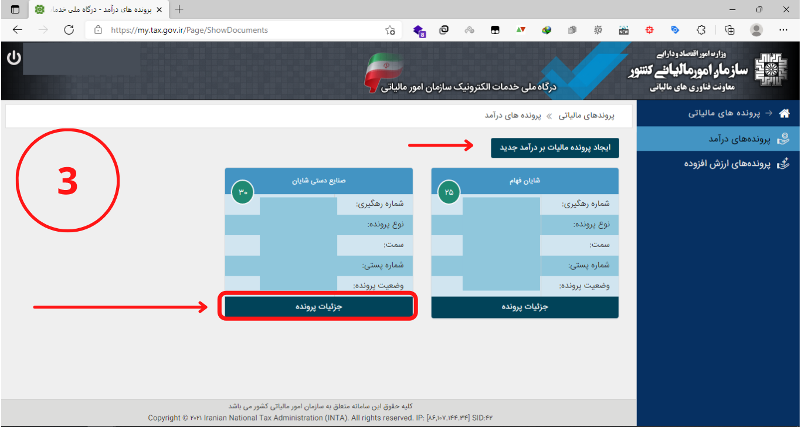Reload the tax portal page

click(69, 30)
